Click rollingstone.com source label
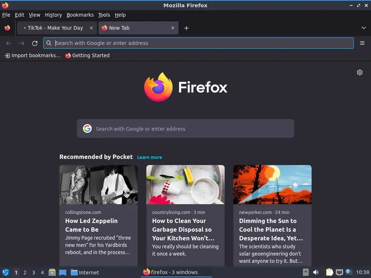Screen dimensions: 371x278 tap(83, 212)
